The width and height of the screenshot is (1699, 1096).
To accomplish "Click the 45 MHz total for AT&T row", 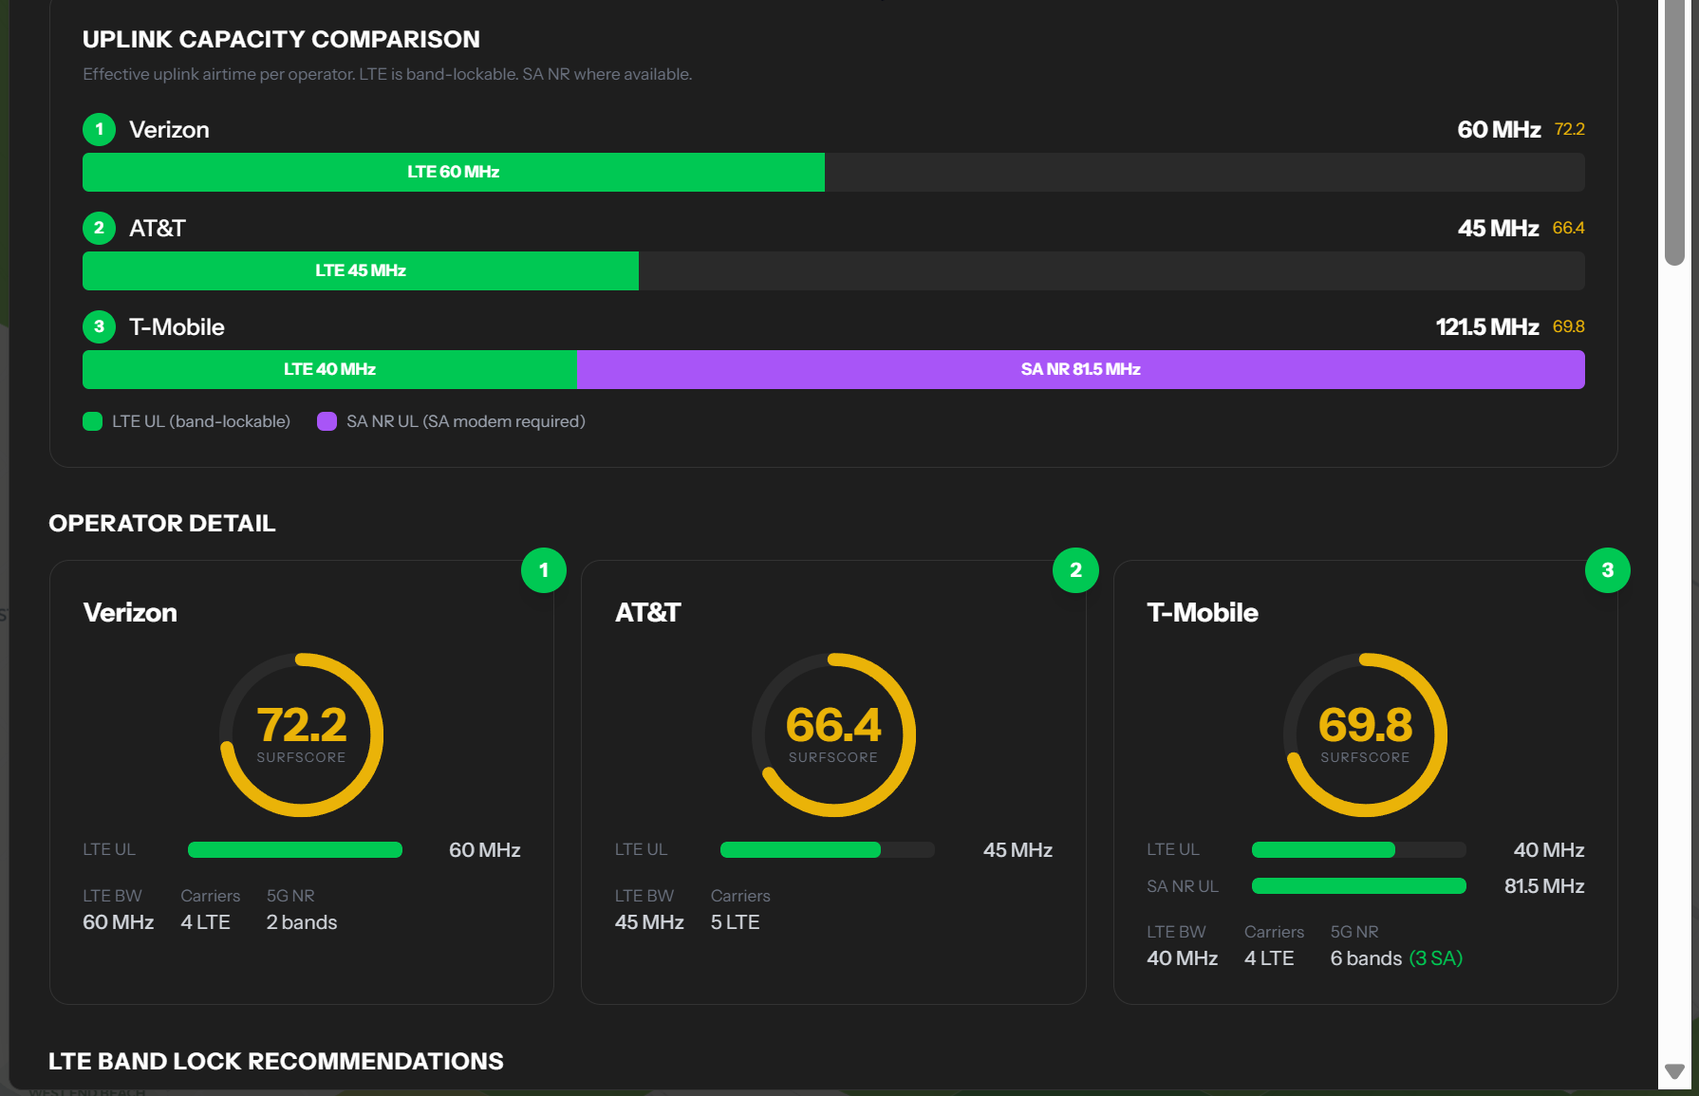I will pyautogui.click(x=1498, y=229).
